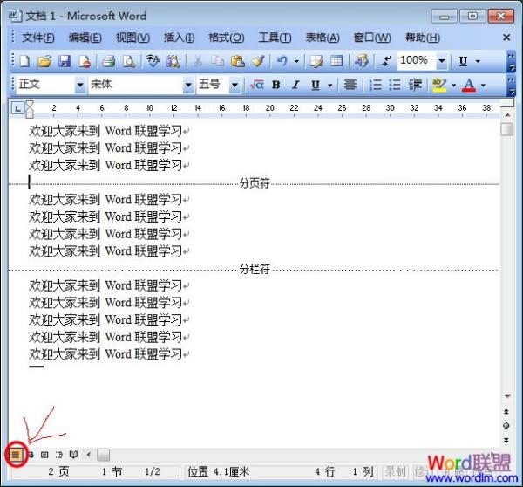Image resolution: width=523 pixels, height=487 pixels.
Task: Click the horizontal scrollbar thumb
Action: click(x=103, y=455)
